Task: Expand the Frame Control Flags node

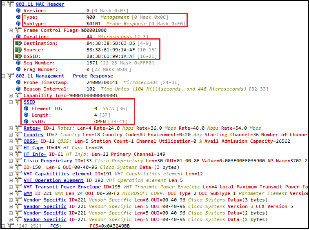Action: pos(11,30)
